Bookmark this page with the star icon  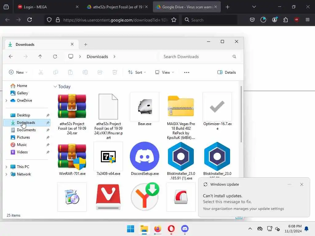tap(174, 20)
